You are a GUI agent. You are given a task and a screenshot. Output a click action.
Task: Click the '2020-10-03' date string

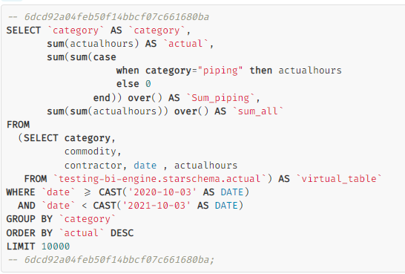point(162,192)
